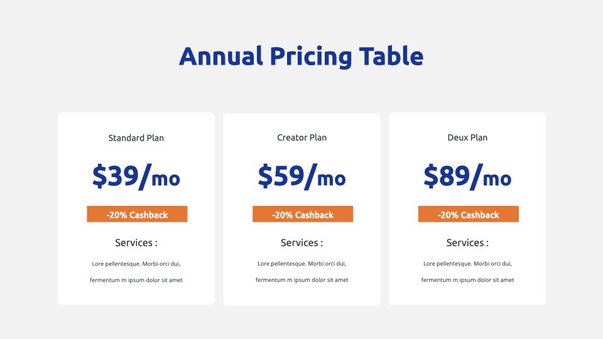
Task: Select Services label in Deux Plan card
Action: point(467,243)
